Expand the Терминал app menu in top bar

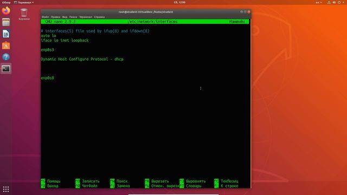tap(24, 2)
